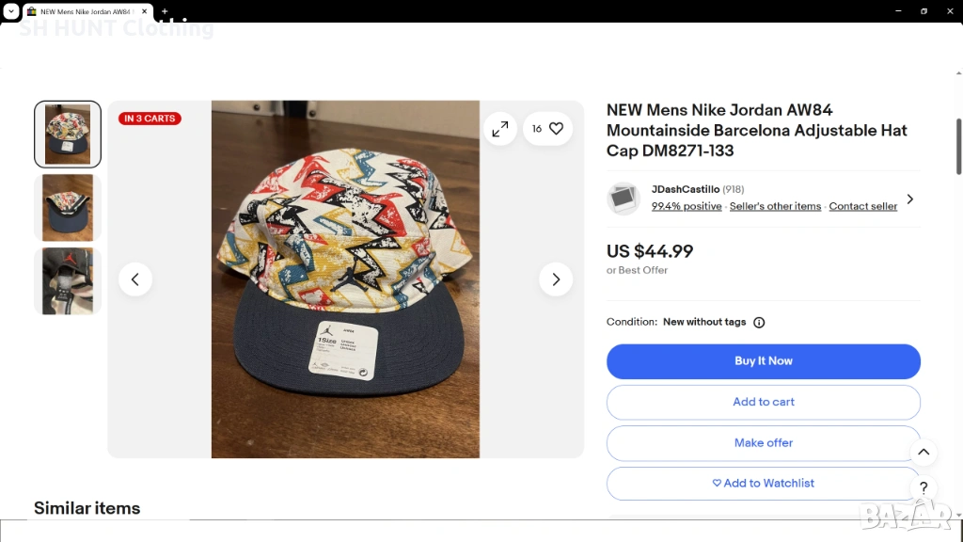
Task: Select the second hat thumbnail
Action: coord(68,207)
